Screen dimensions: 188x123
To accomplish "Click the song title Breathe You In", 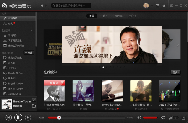I will pos(22,101).
